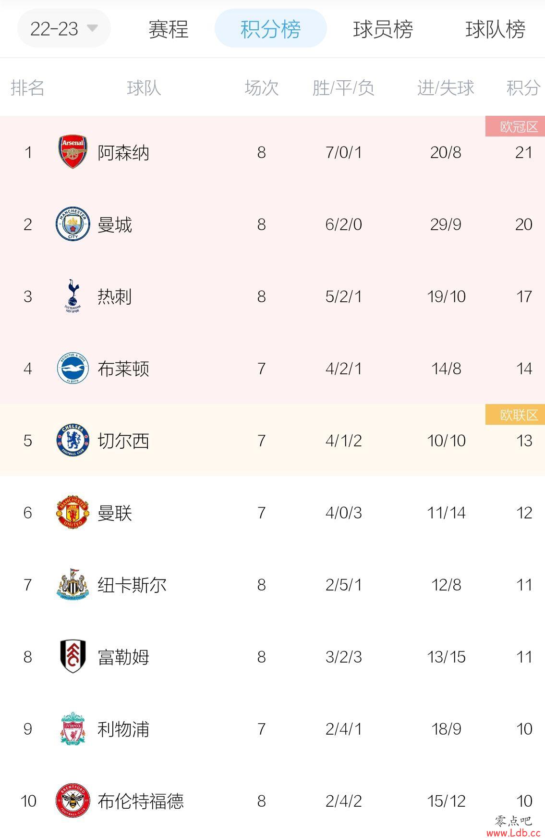
Task: Open the 球员榜 tab
Action: point(383,29)
